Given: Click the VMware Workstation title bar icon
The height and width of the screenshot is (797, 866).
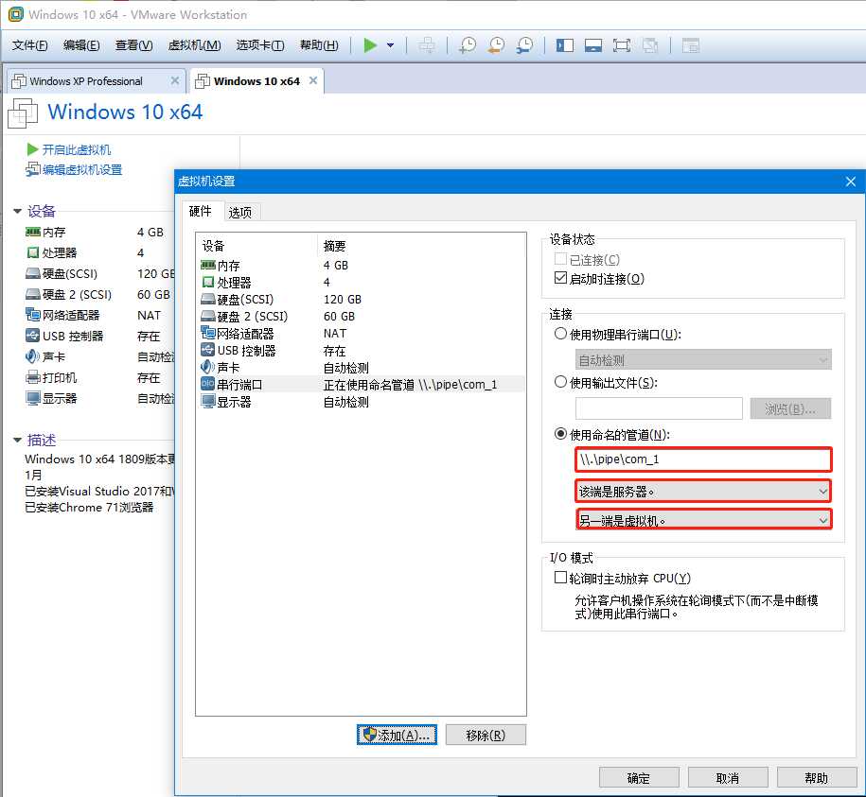Looking at the screenshot, I should (x=15, y=14).
